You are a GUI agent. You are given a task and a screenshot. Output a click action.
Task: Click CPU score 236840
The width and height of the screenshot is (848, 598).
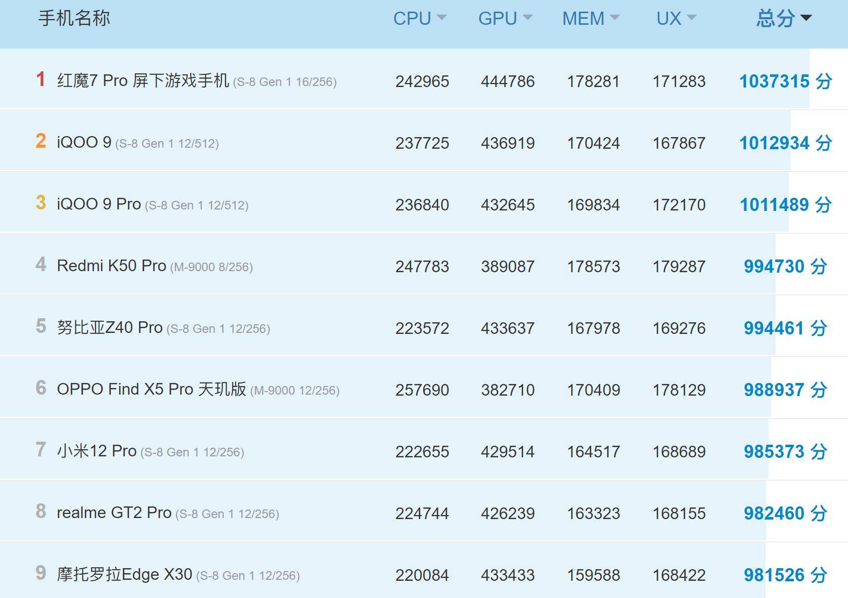422,205
